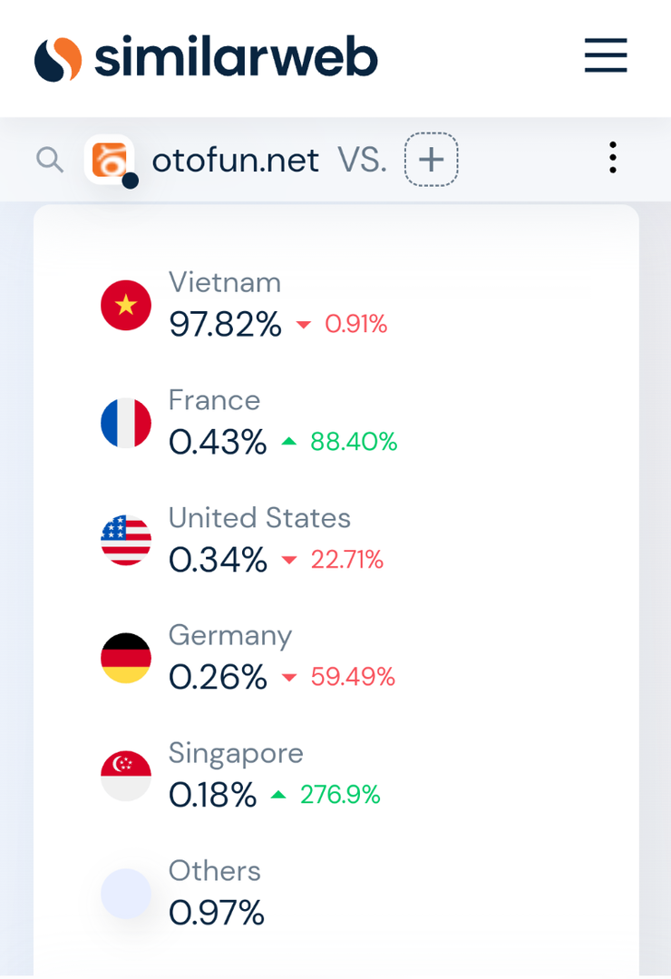Click the Singapore country label
Viewport: 671px width, 979px height.
236,753
